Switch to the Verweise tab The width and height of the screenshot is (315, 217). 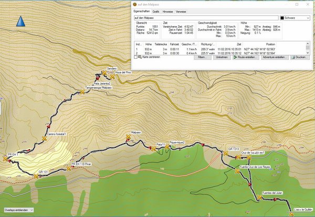(181, 10)
